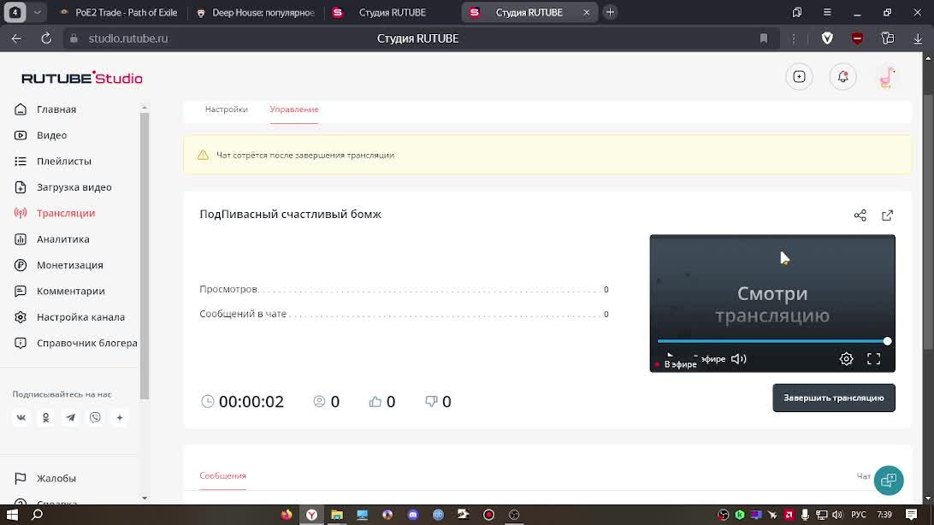Screen dimensions: 934x525
Task: Open the Windows Start menu
Action: 11,514
